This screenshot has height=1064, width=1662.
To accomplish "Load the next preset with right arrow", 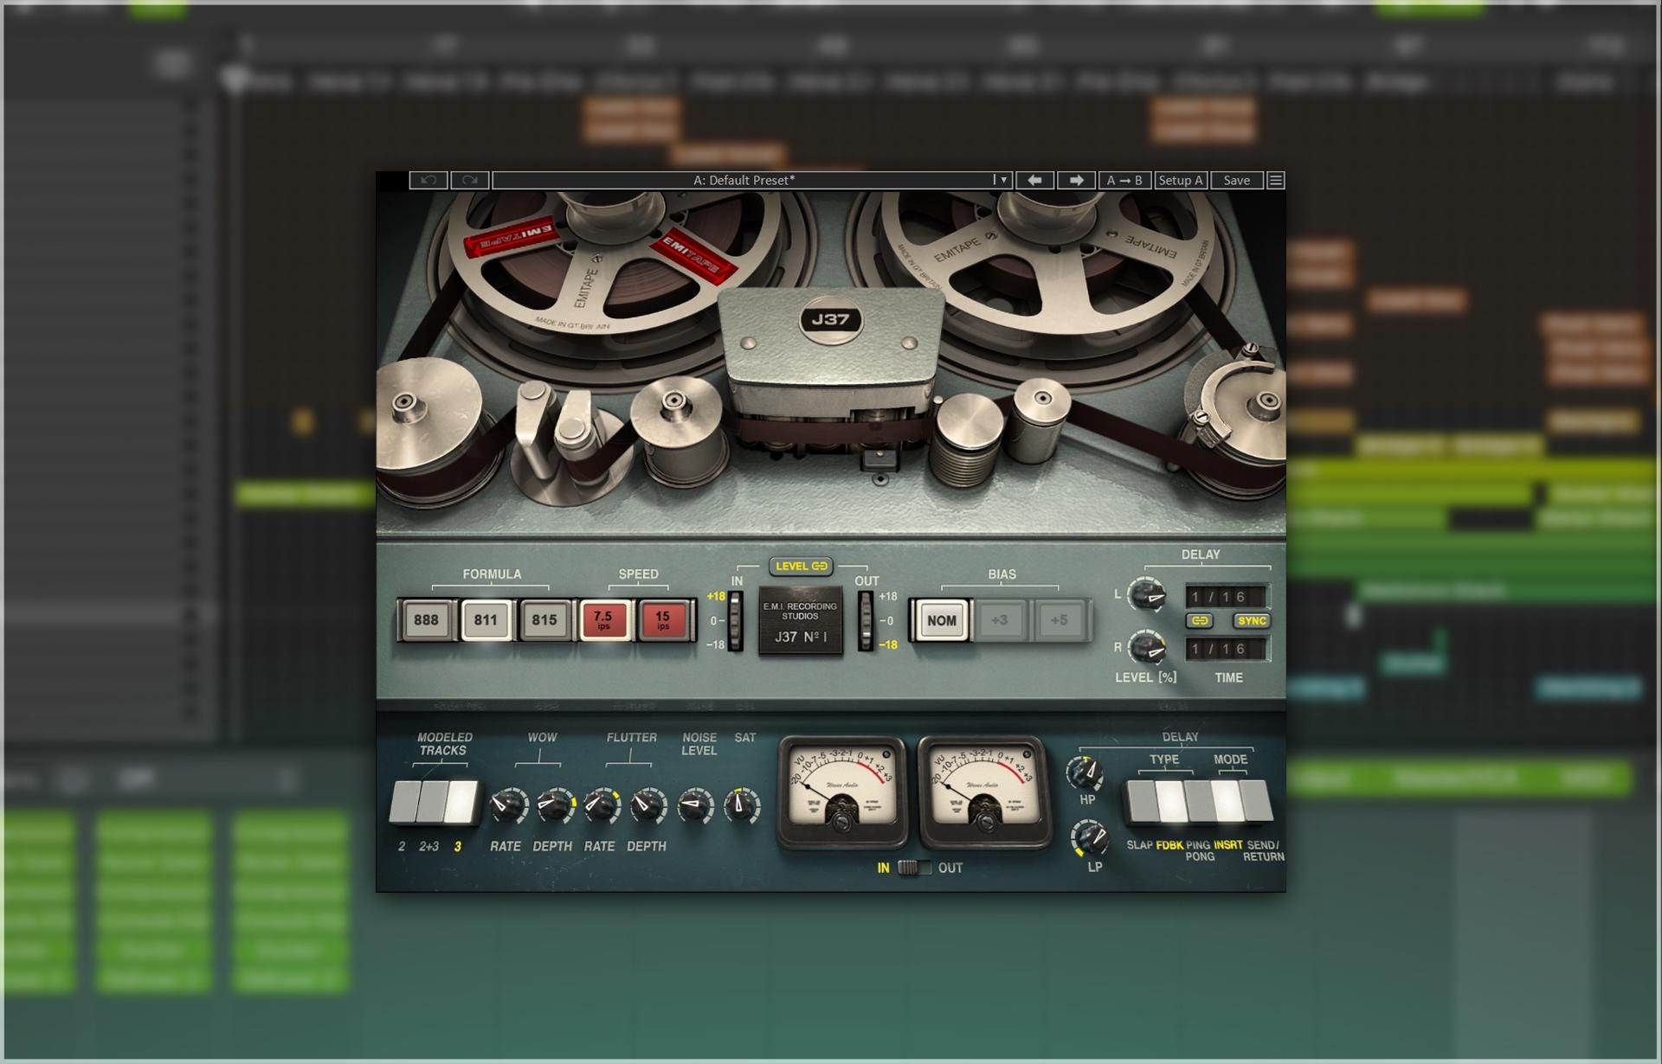I will 1076,180.
